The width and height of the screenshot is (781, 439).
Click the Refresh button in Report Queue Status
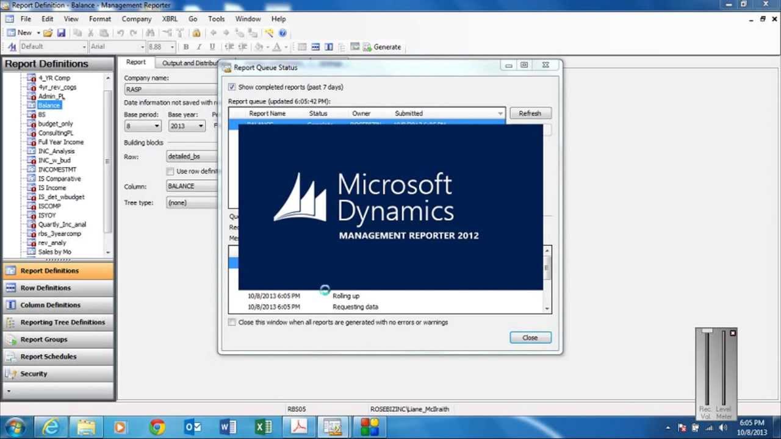[x=530, y=113]
